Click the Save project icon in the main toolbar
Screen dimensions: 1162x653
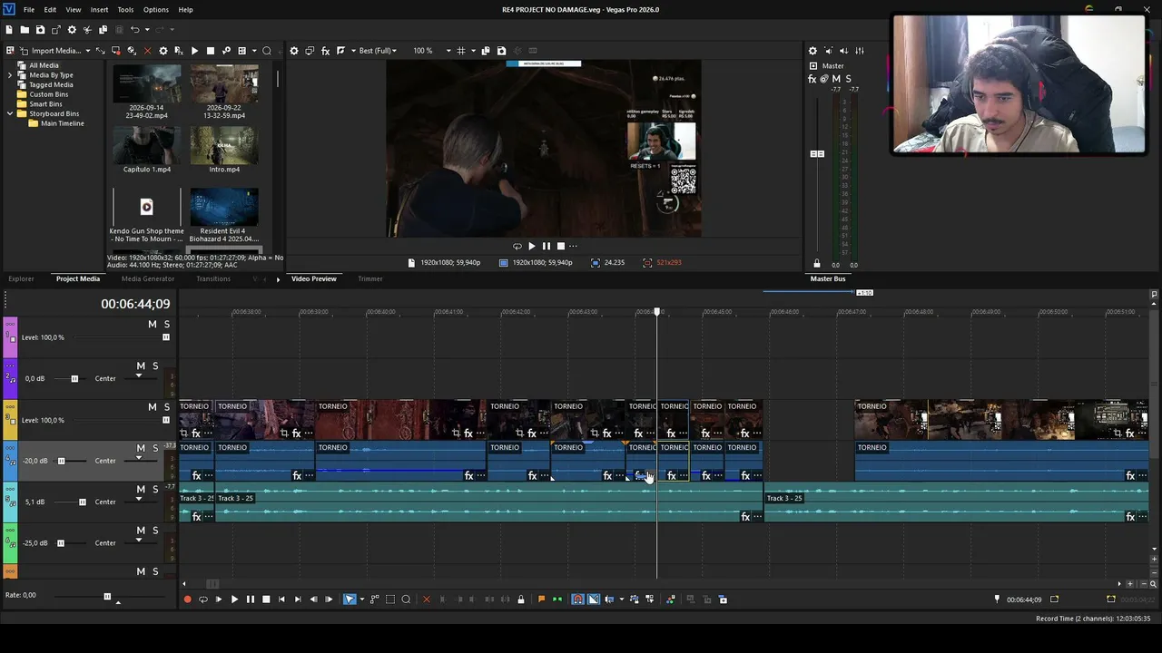click(40, 30)
